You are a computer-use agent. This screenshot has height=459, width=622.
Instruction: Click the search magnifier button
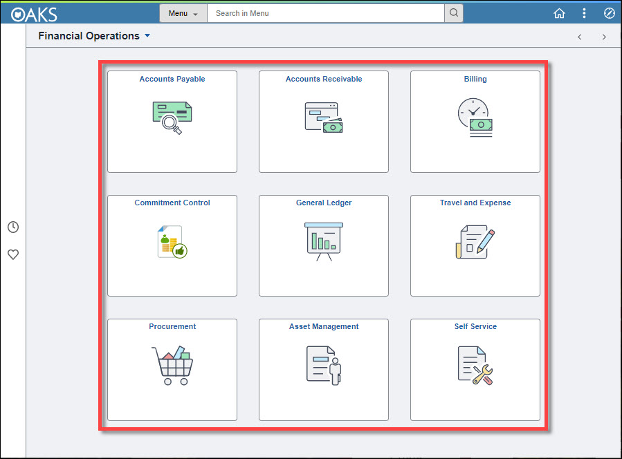pyautogui.click(x=454, y=13)
